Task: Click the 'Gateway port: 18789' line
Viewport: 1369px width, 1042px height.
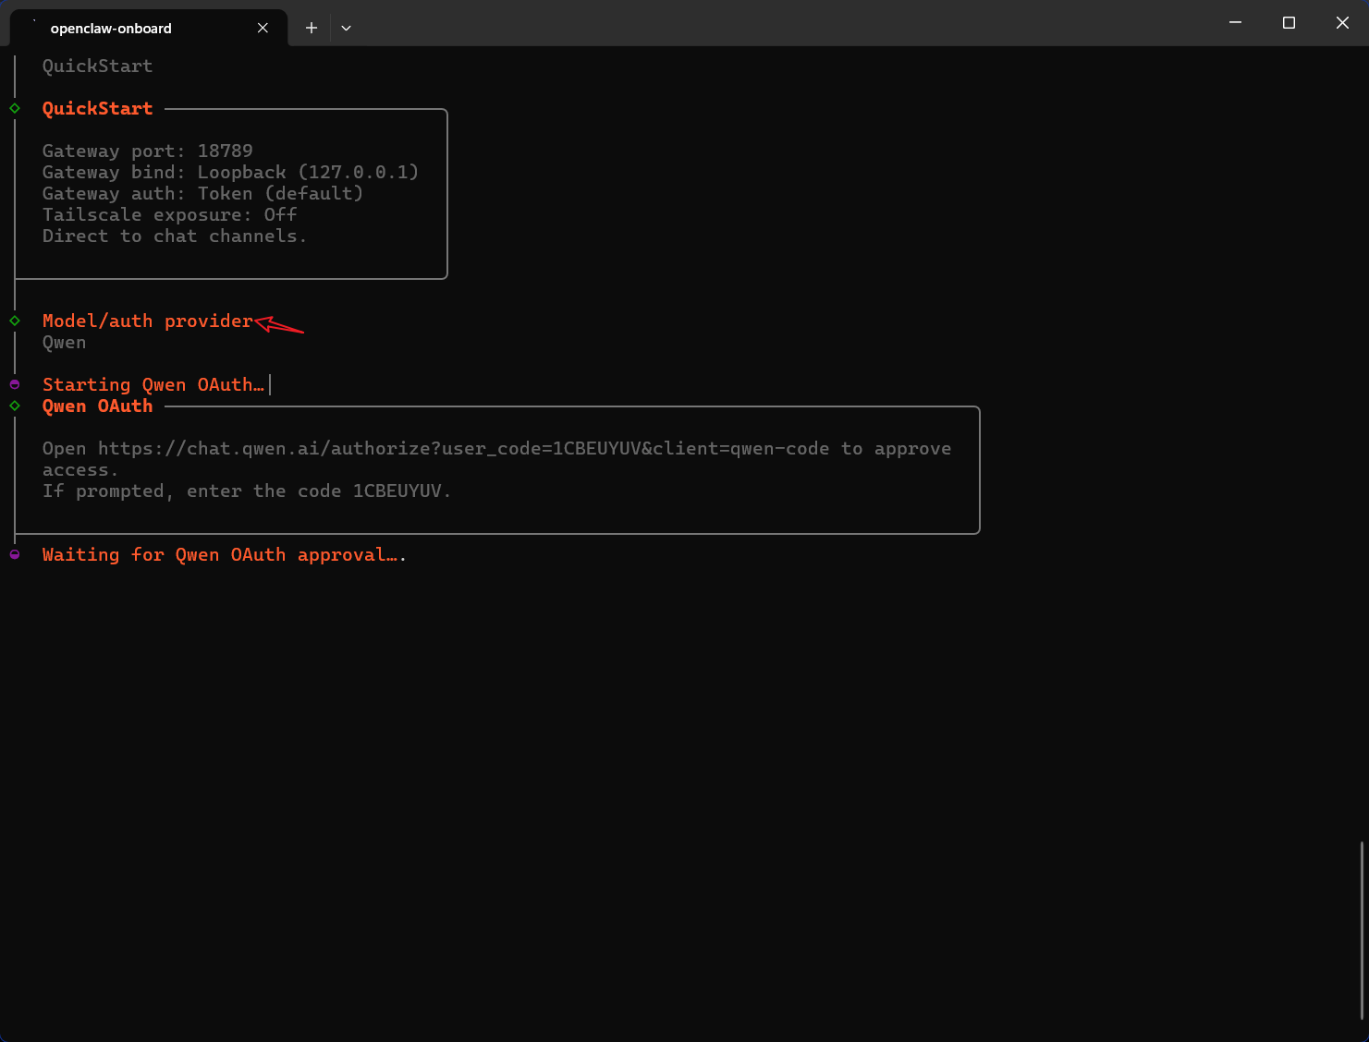Action: 148,151
